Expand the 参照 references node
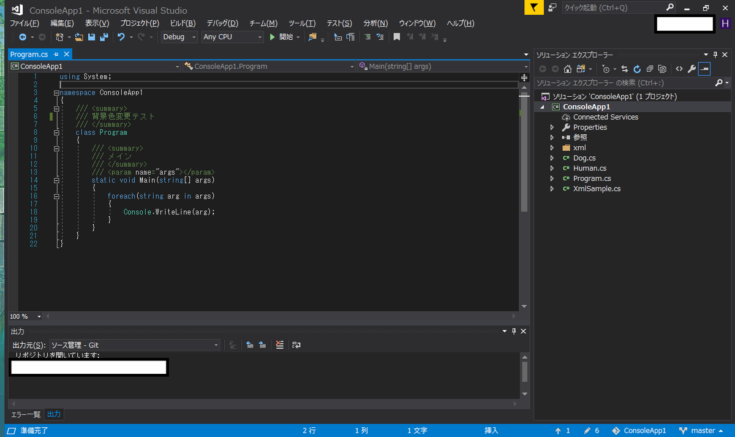This screenshot has height=437, width=735. tap(552, 137)
